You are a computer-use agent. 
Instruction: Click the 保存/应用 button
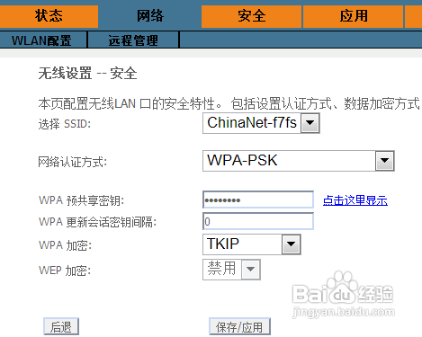pos(239,326)
